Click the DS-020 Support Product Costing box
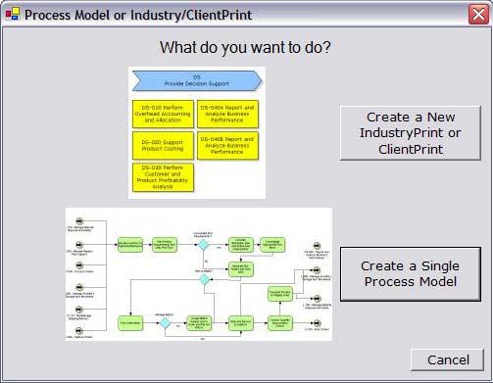This screenshot has height=383, width=493. click(163, 146)
